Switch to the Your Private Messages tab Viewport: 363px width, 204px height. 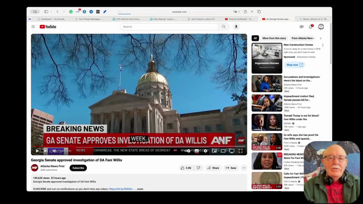pos(89,19)
